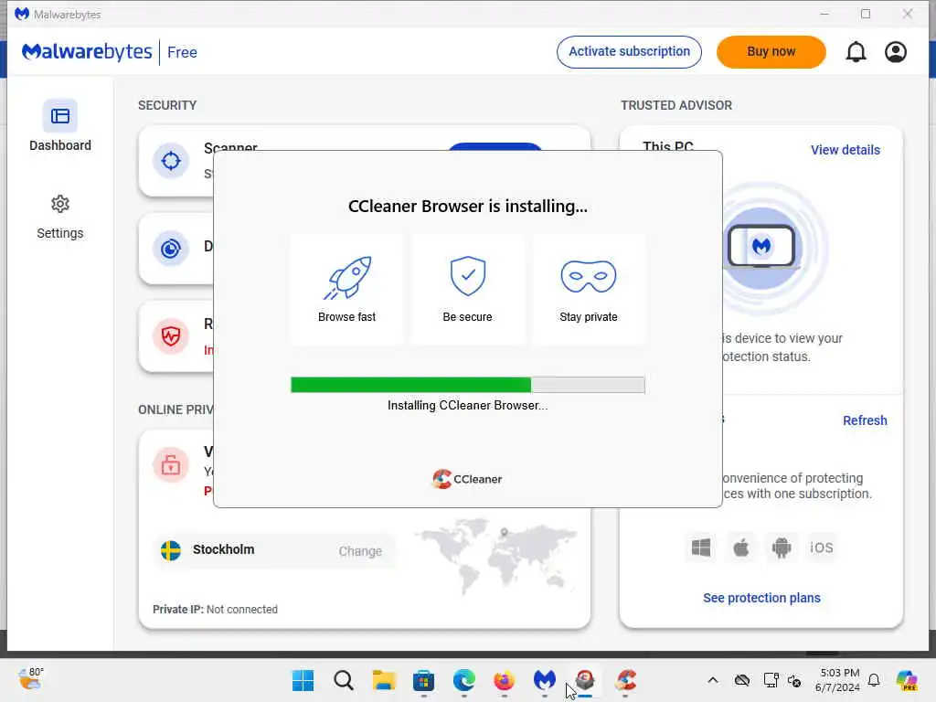Viewport: 936px width, 702px height.
Task: Click 'Installing CCleaner Browser...' status text
Action: (x=467, y=406)
